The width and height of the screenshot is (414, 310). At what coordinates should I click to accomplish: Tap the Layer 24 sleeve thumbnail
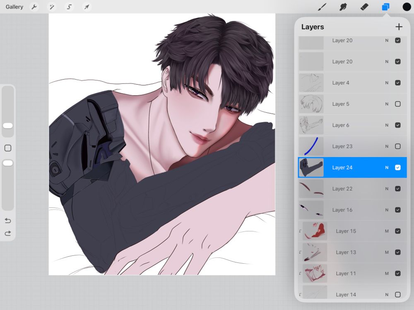pyautogui.click(x=311, y=168)
